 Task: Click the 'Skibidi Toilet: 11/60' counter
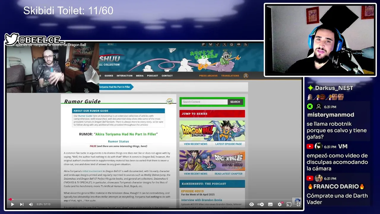click(x=68, y=11)
